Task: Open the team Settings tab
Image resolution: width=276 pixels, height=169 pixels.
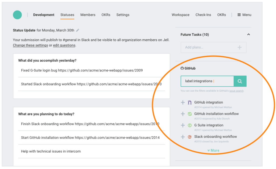Action: coord(123,15)
